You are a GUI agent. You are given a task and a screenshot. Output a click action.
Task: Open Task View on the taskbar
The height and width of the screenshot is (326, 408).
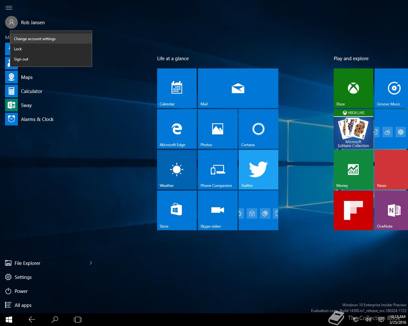(x=78, y=320)
